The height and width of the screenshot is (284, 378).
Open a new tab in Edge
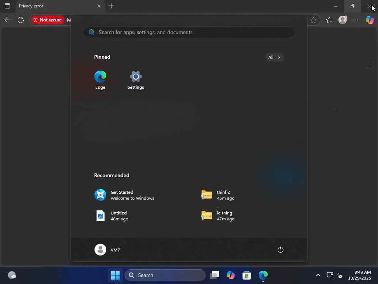tap(111, 6)
